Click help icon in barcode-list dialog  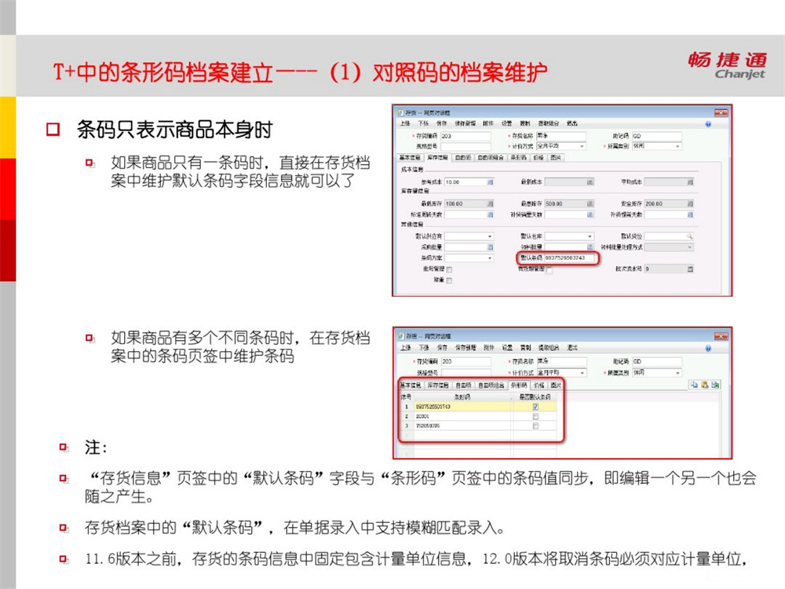pos(708,348)
